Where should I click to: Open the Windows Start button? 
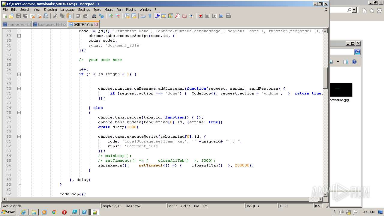tap(8, 212)
